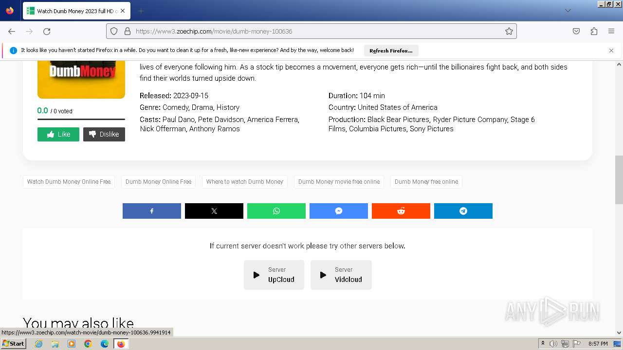This screenshot has height=350, width=623.
Task: Show hidden system tray icons
Action: click(x=543, y=344)
